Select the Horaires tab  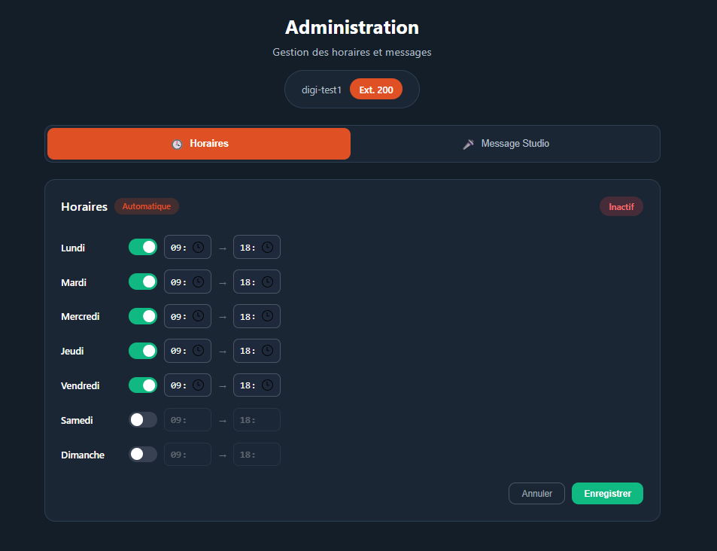(x=198, y=143)
